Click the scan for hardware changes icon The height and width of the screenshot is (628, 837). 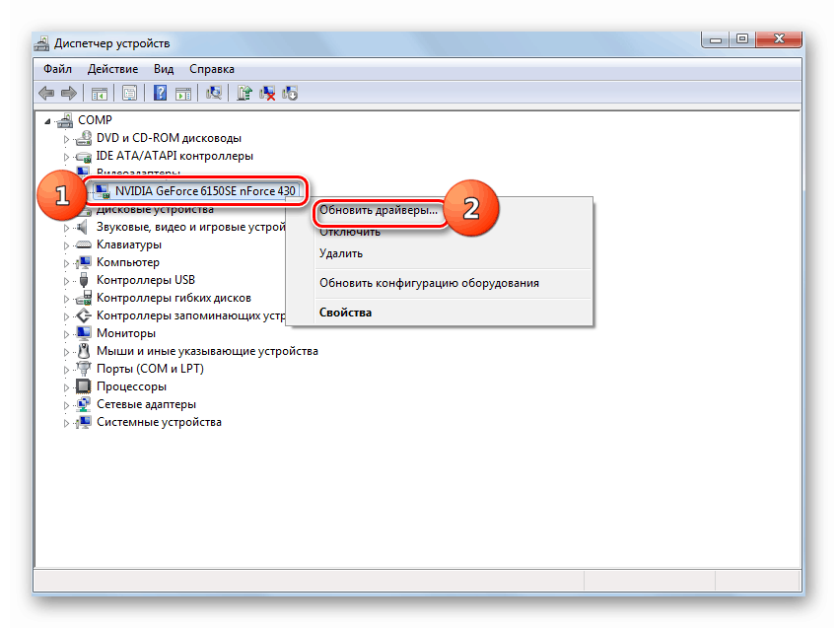(213, 93)
